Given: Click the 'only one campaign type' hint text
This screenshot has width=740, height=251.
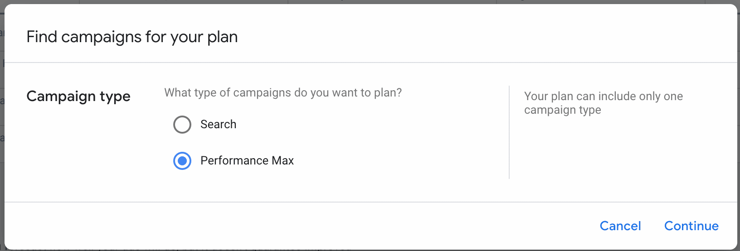Looking at the screenshot, I should pyautogui.click(x=603, y=103).
